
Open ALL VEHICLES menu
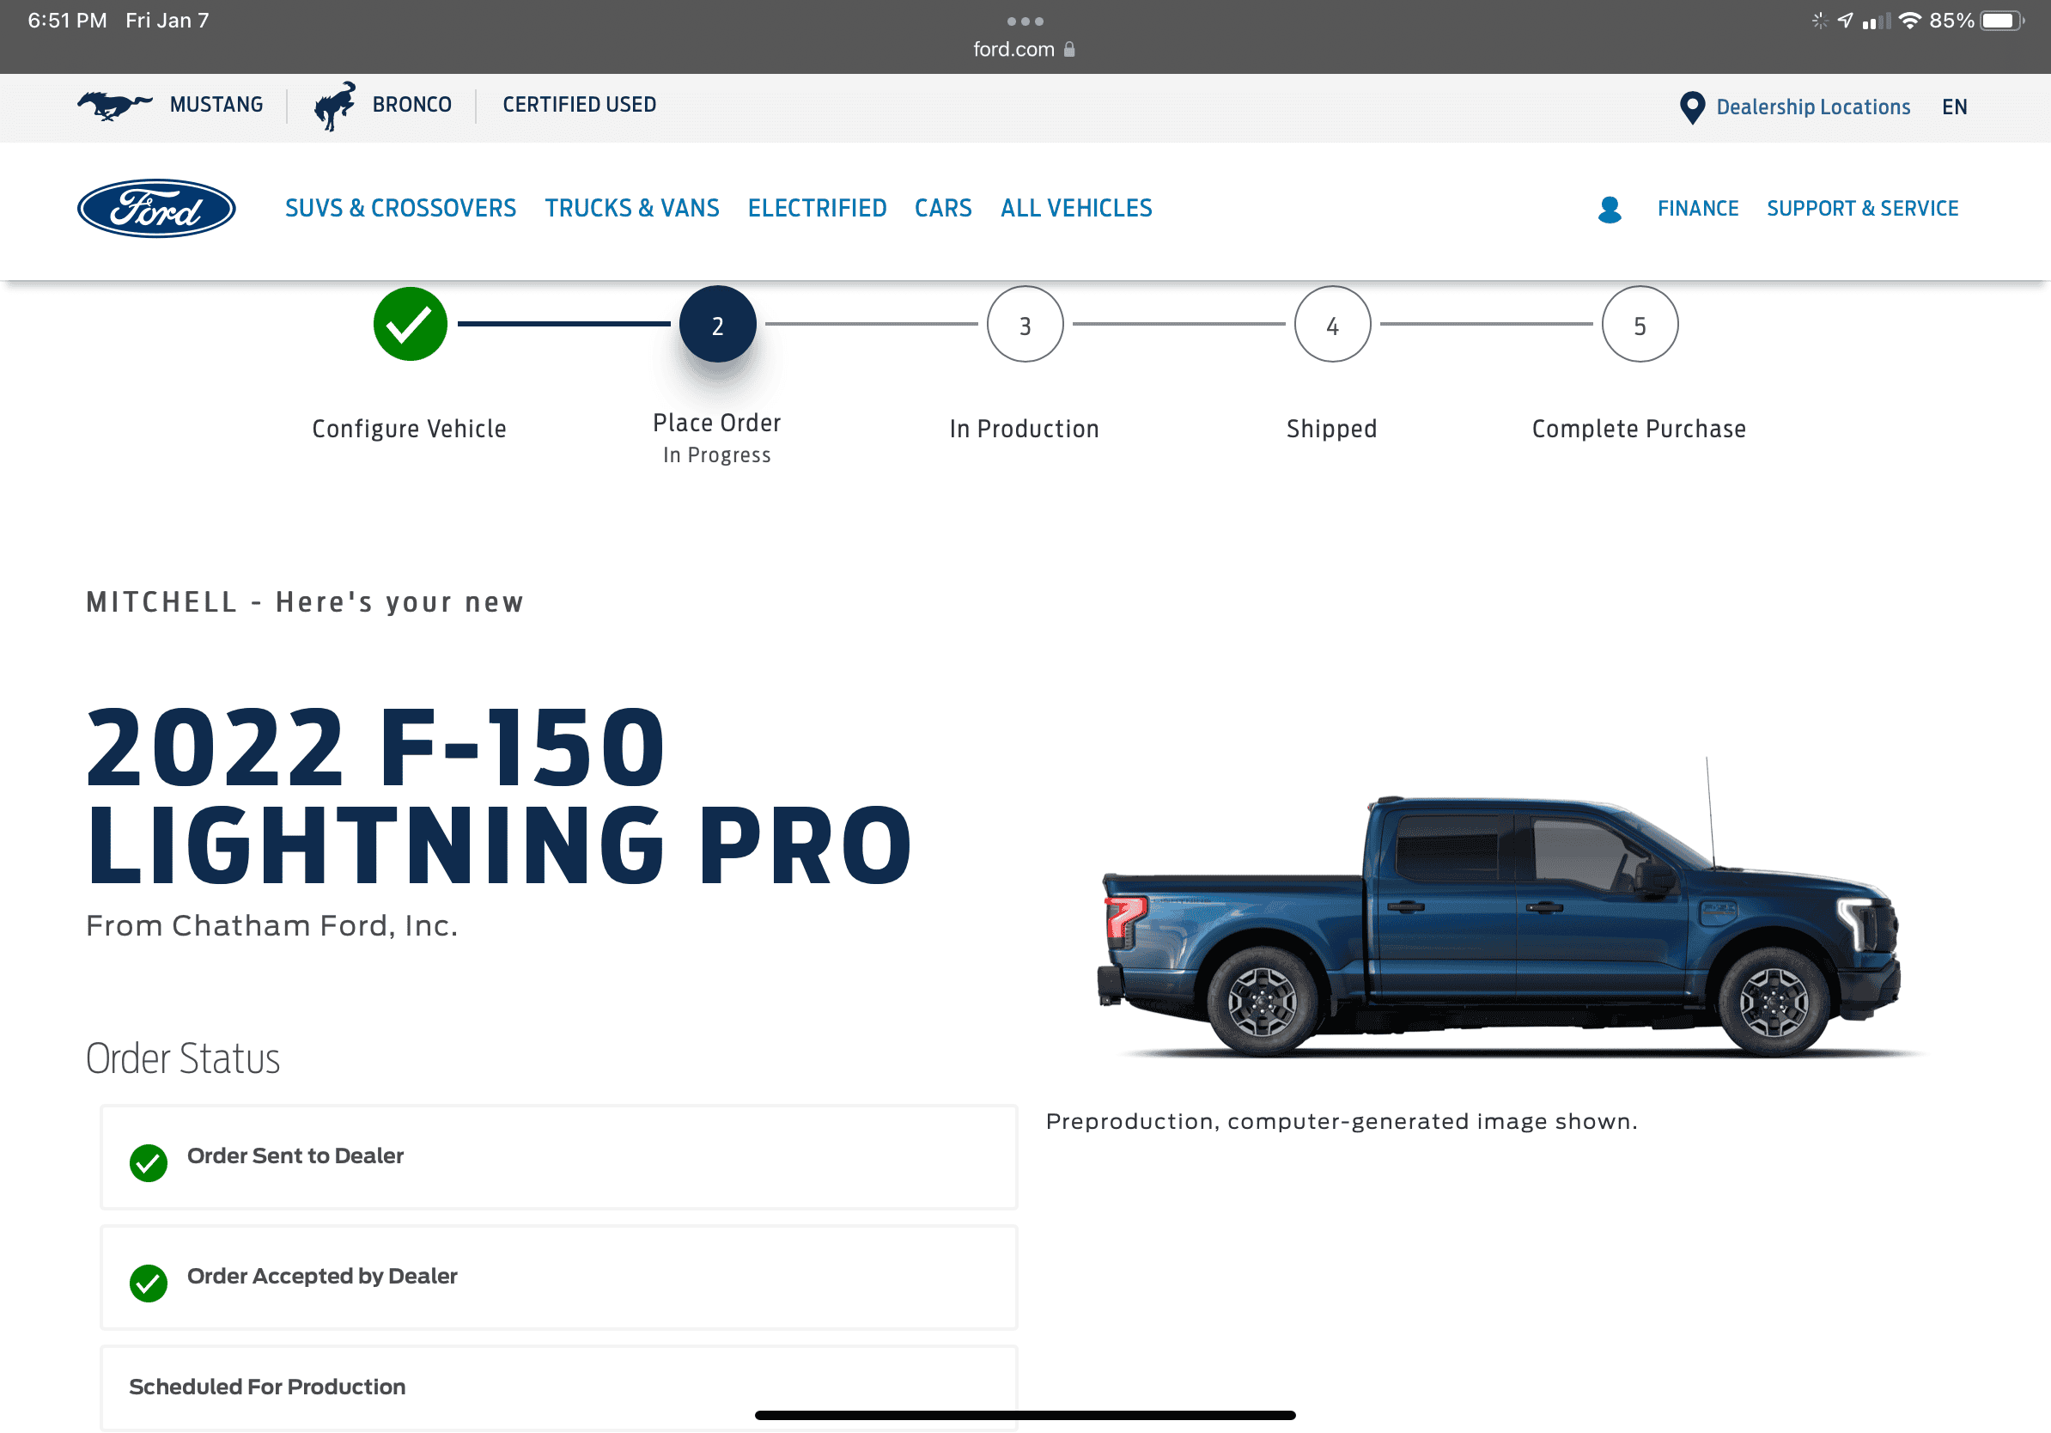(1075, 208)
